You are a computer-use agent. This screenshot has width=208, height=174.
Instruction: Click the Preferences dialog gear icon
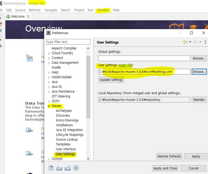[x=48, y=33]
